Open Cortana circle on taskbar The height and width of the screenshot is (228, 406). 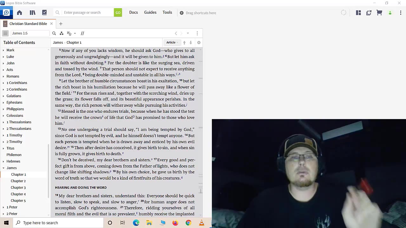point(110,223)
